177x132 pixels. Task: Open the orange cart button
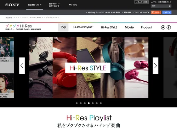tap(156, 12)
